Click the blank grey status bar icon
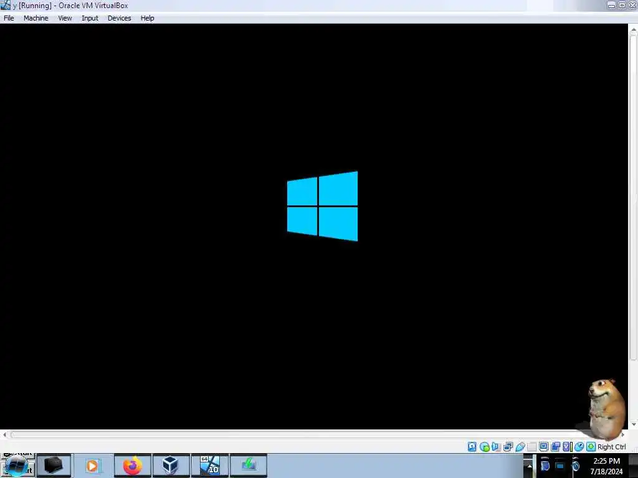The width and height of the screenshot is (638, 478). click(x=531, y=447)
